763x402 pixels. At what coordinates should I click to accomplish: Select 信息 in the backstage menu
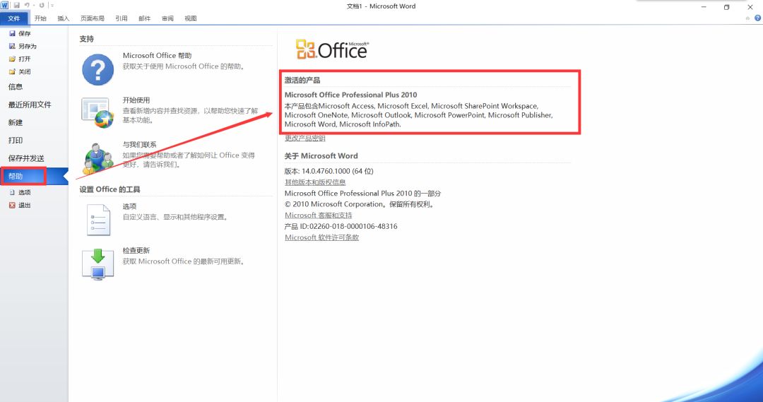(16, 87)
